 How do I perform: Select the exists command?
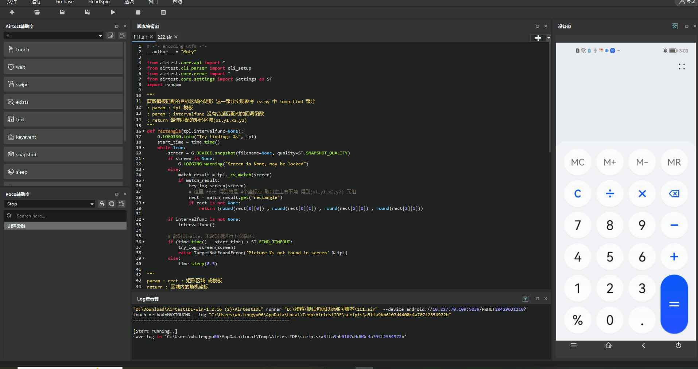63,102
